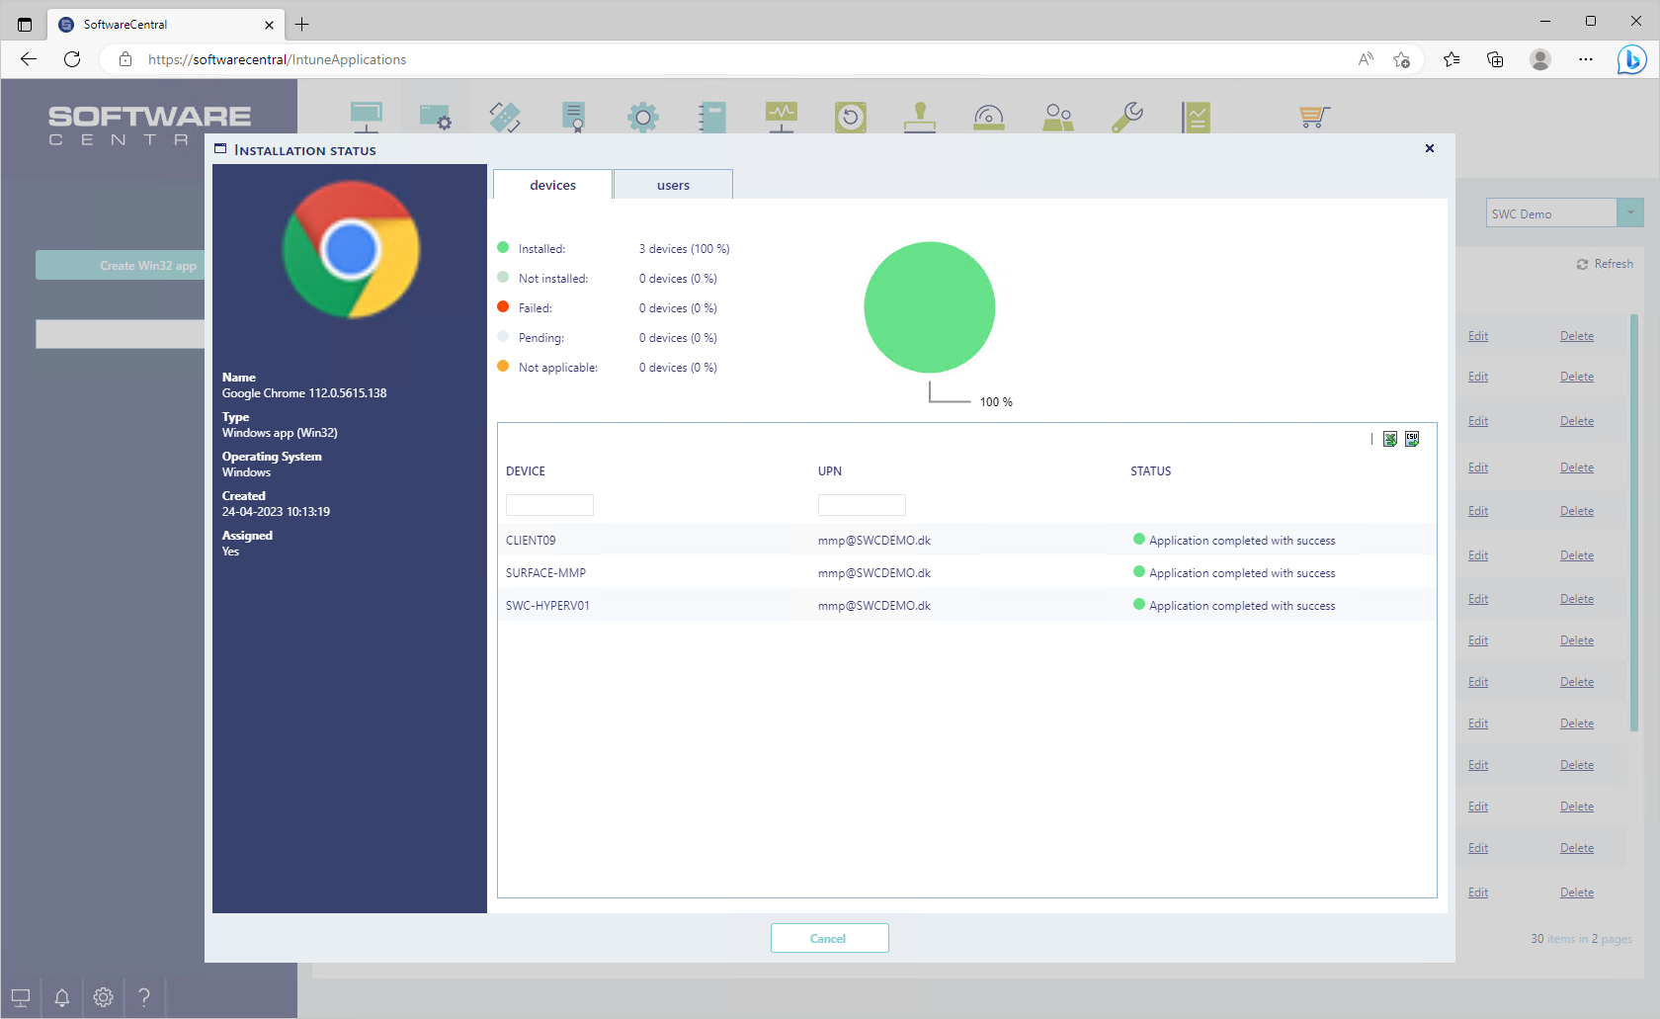
Task: Click the green pie chart
Action: (x=929, y=307)
